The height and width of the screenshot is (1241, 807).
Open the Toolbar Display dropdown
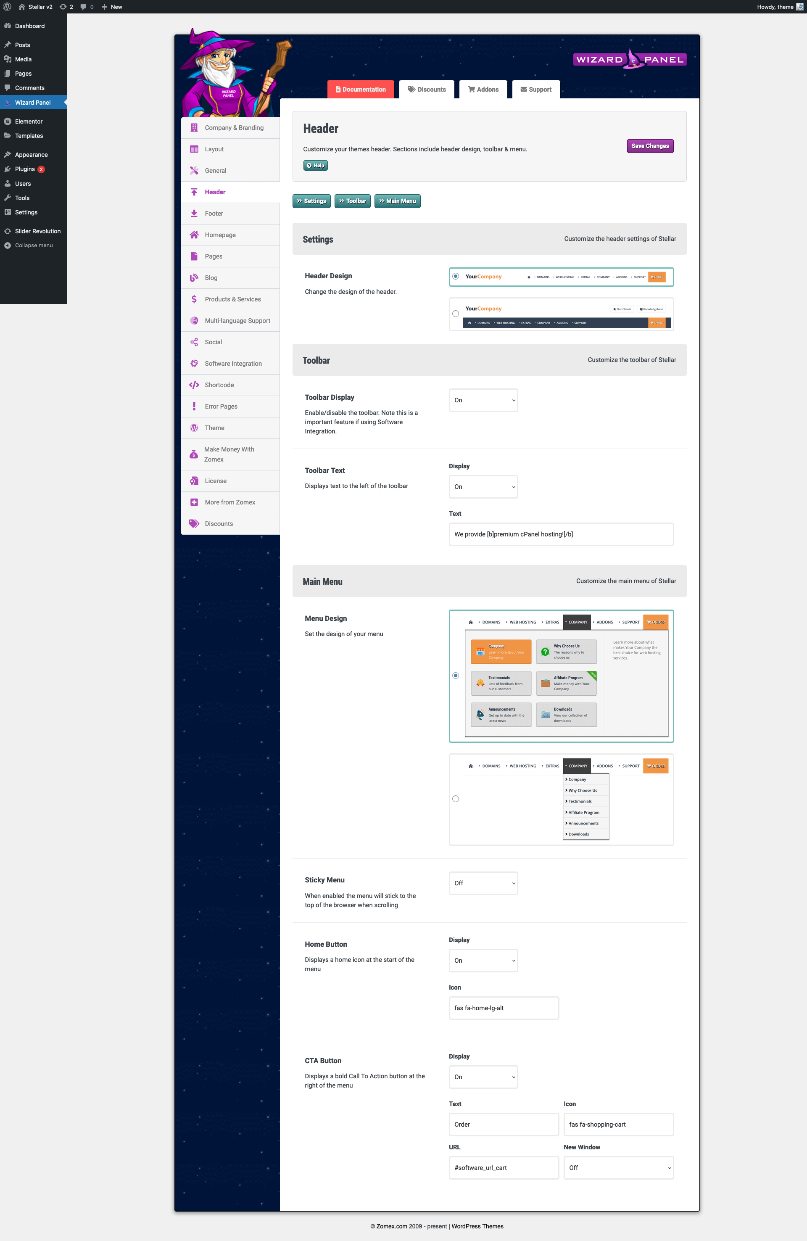[483, 400]
